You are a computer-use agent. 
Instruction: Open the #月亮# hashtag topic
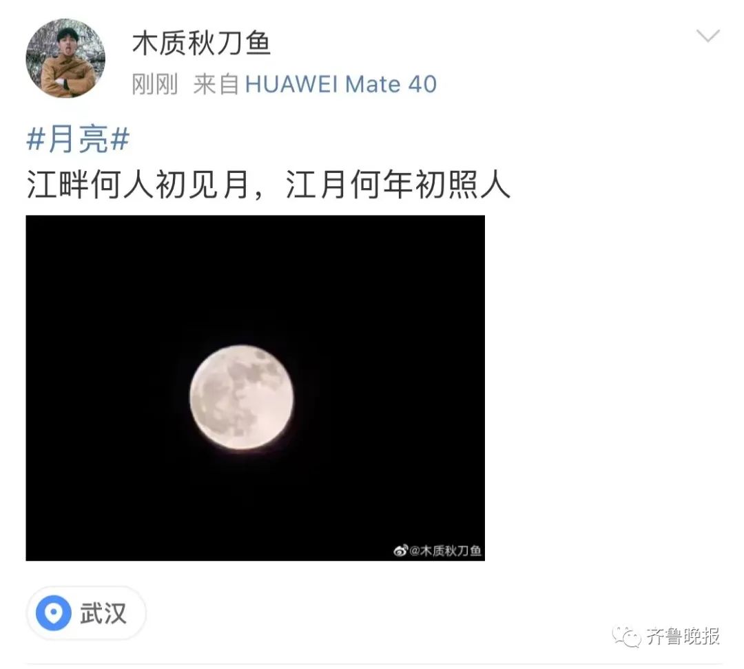point(78,139)
